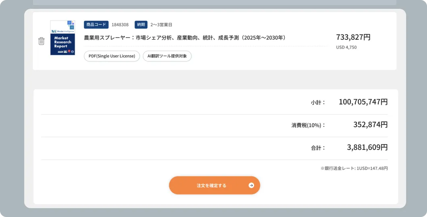Image resolution: width=427 pixels, height=217 pixels.
Task: Click the 小計 label
Action: point(318,102)
